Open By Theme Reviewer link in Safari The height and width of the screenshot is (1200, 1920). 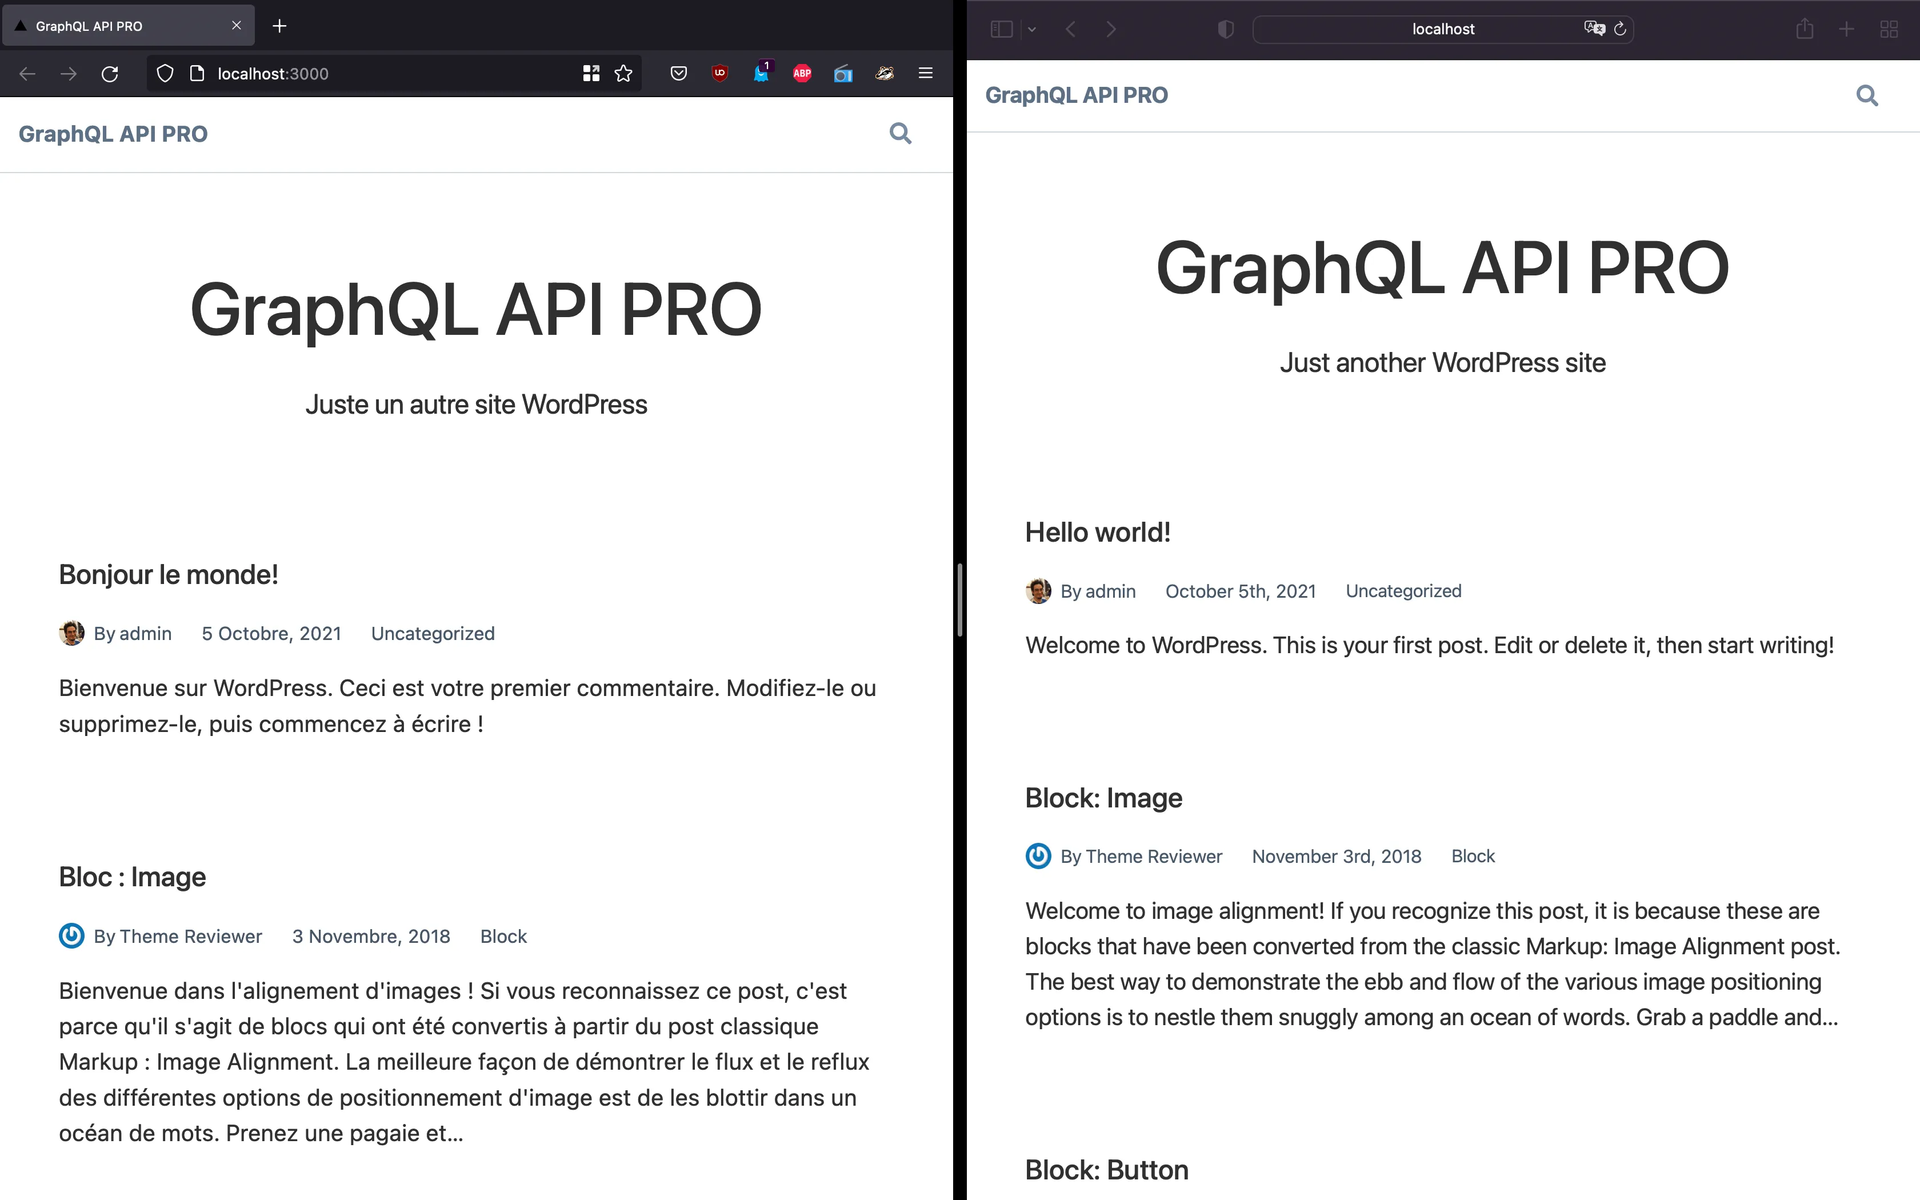1141,857
